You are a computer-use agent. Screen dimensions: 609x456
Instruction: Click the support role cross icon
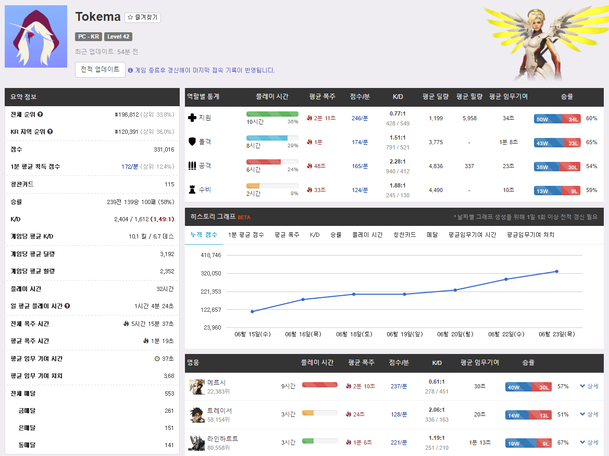pyautogui.click(x=192, y=118)
